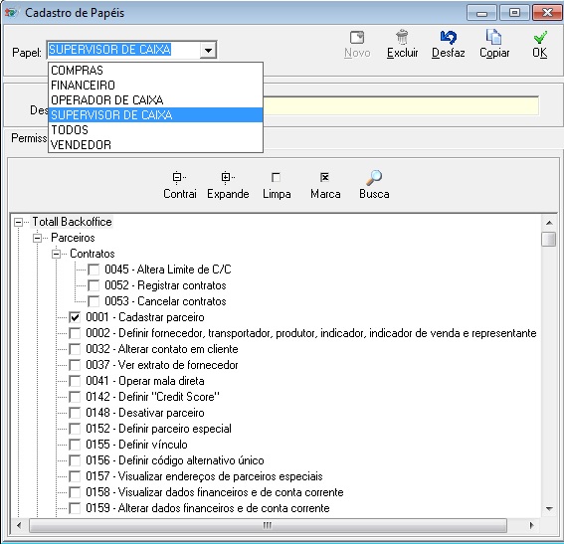Collapse the Totall Backoffice node
This screenshot has width=564, height=544.
point(18,222)
